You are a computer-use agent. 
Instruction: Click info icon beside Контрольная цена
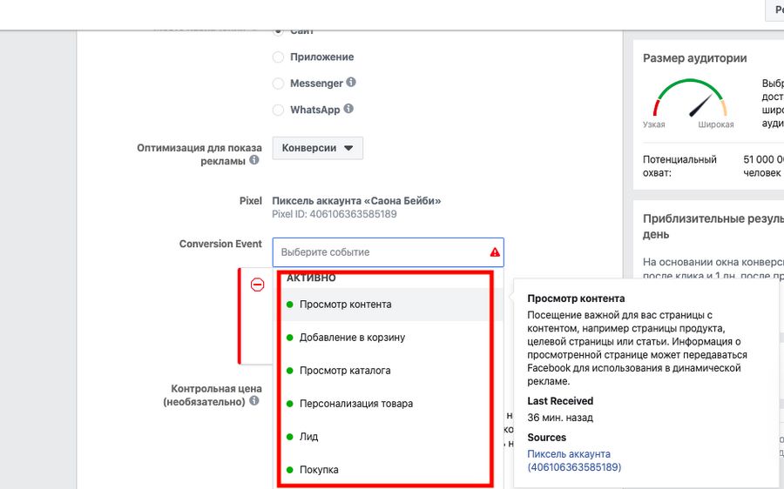tap(254, 400)
